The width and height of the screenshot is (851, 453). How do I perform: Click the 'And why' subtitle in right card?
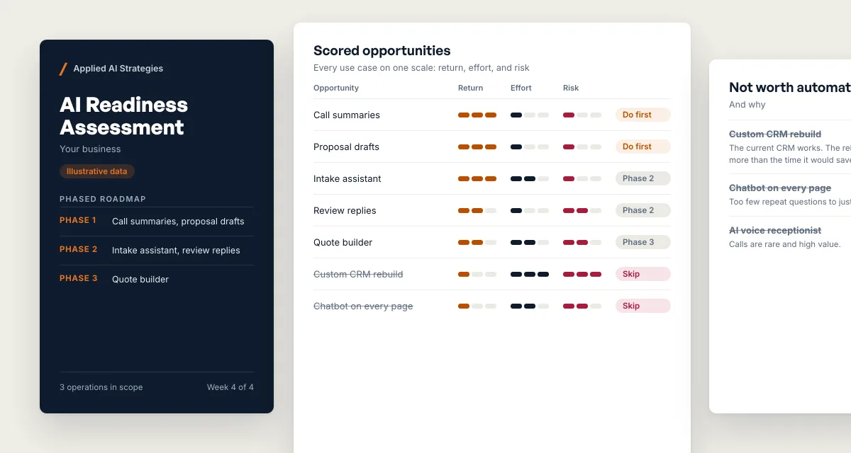coord(747,105)
